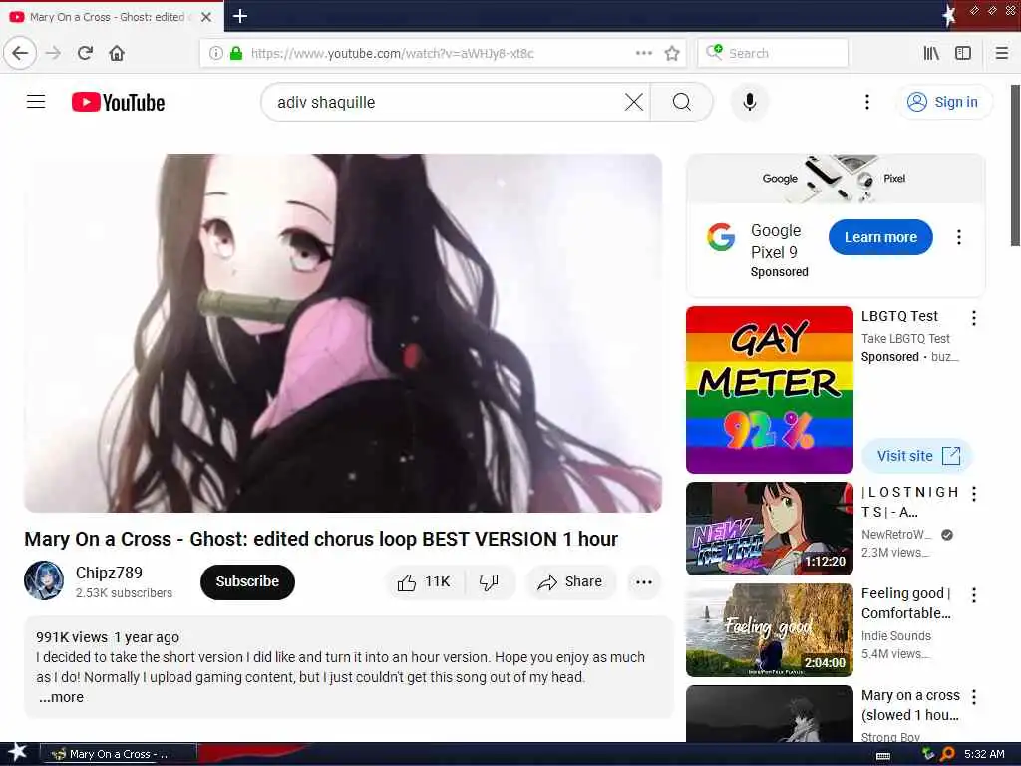
Task: Select Mary On a Cross taskbar window button
Action: 118,754
